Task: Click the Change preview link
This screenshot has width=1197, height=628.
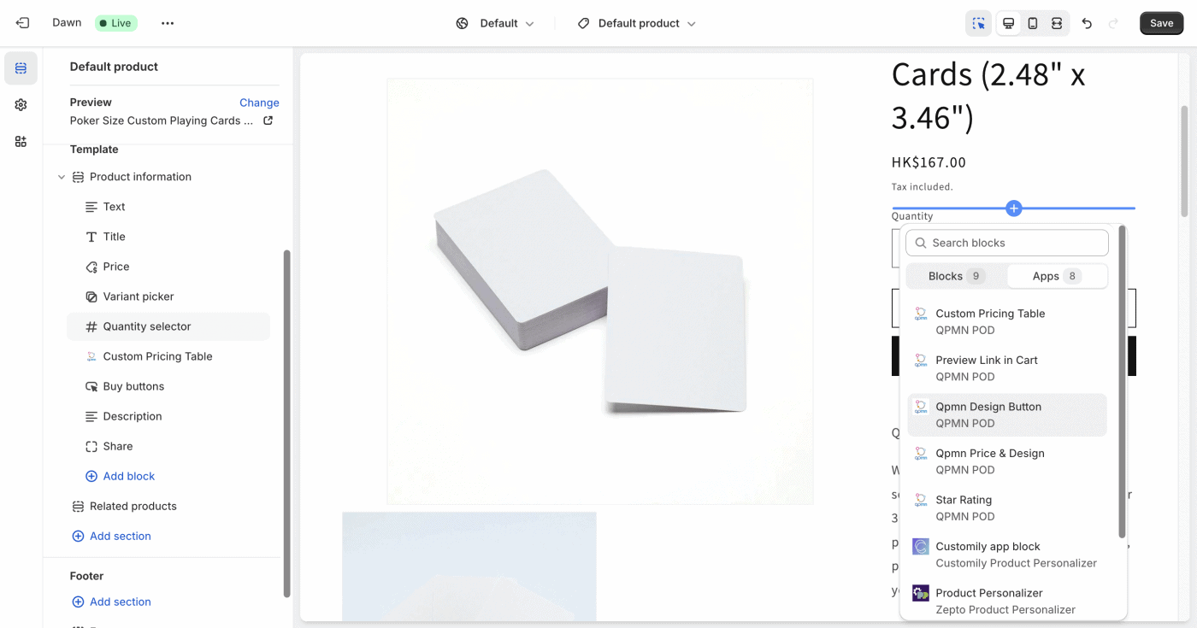Action: (x=259, y=103)
